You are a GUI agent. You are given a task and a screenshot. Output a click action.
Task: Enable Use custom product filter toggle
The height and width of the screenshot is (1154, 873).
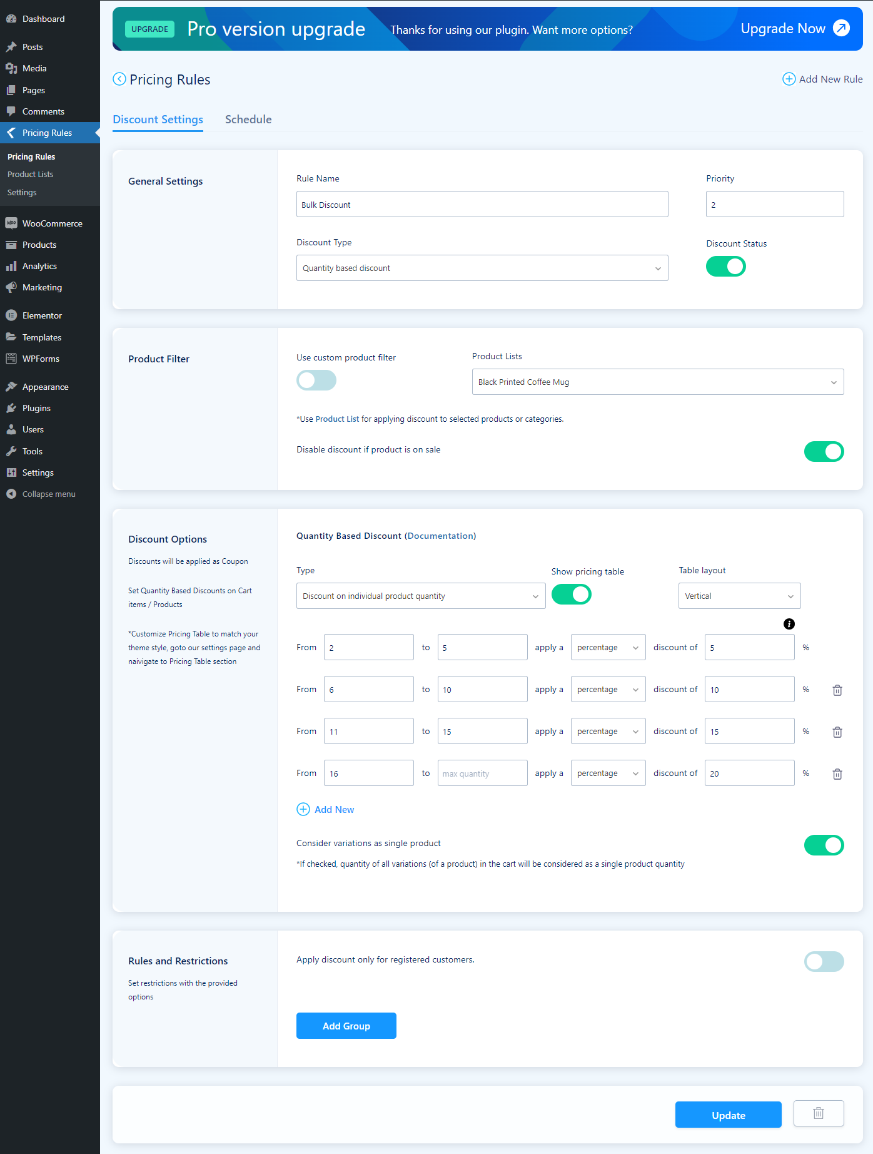coord(316,380)
